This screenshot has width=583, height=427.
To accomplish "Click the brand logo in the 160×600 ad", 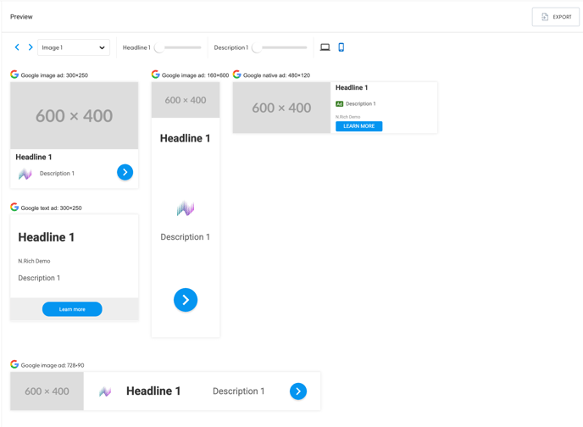I will [x=186, y=208].
